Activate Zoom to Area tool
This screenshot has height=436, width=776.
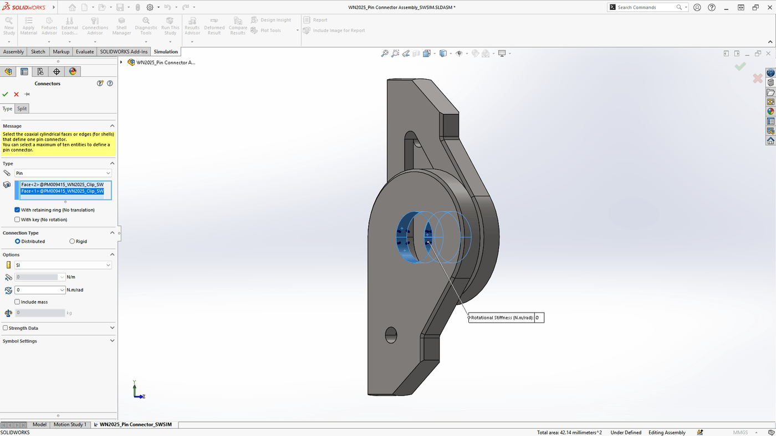[x=395, y=53]
